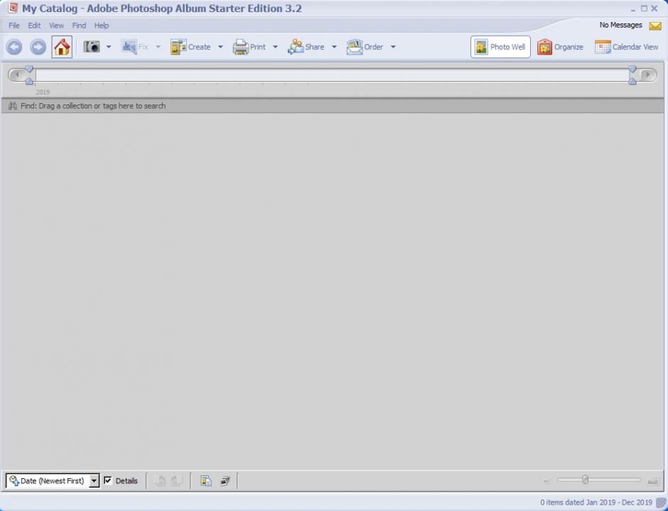
Task: Open the Find menu
Action: (x=79, y=26)
